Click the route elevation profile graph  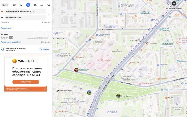(38, 38)
